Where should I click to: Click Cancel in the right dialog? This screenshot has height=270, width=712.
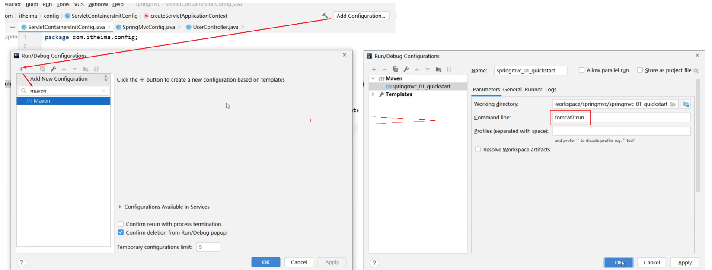point(651,263)
